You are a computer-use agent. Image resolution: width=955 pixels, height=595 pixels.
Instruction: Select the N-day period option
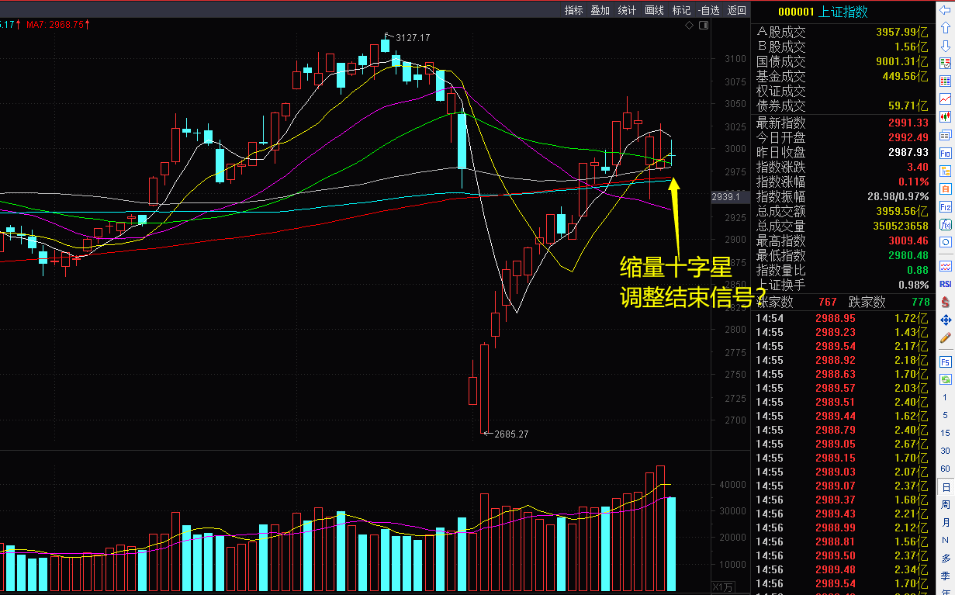(x=945, y=541)
